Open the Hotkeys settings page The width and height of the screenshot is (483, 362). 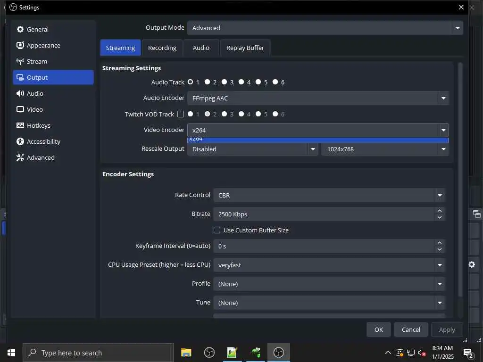coord(53,125)
